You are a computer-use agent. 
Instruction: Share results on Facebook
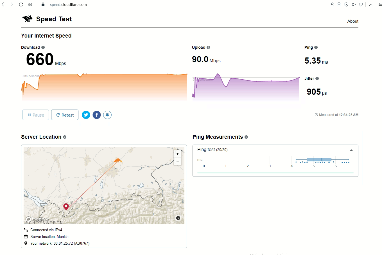pos(97,115)
